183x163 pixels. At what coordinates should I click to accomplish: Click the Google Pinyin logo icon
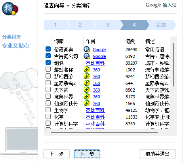[10, 9]
